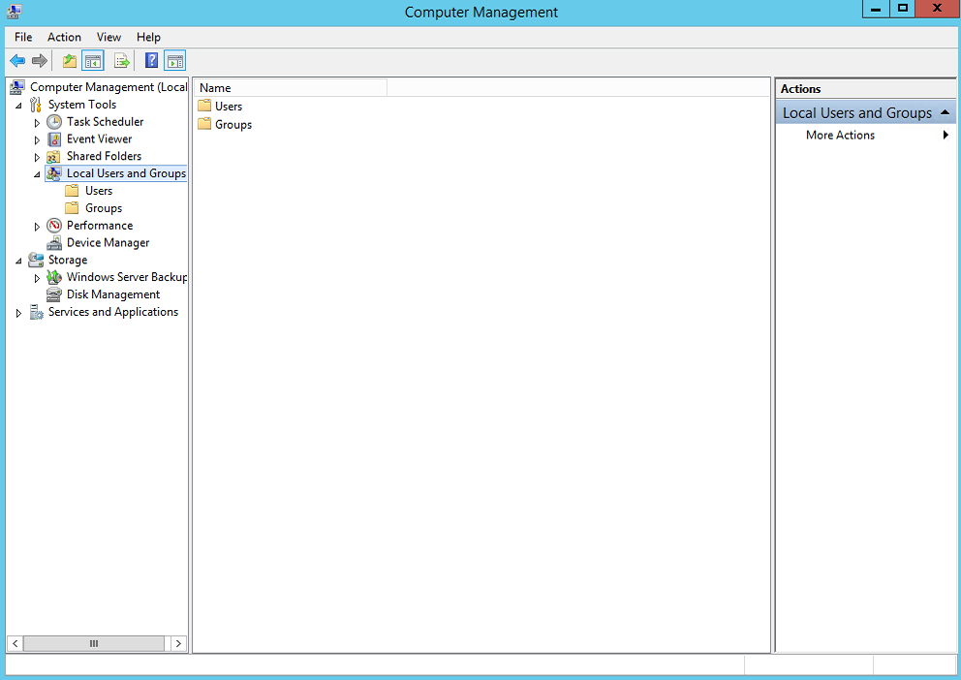
Task: Select Users text in the list pane
Action: [x=229, y=106]
